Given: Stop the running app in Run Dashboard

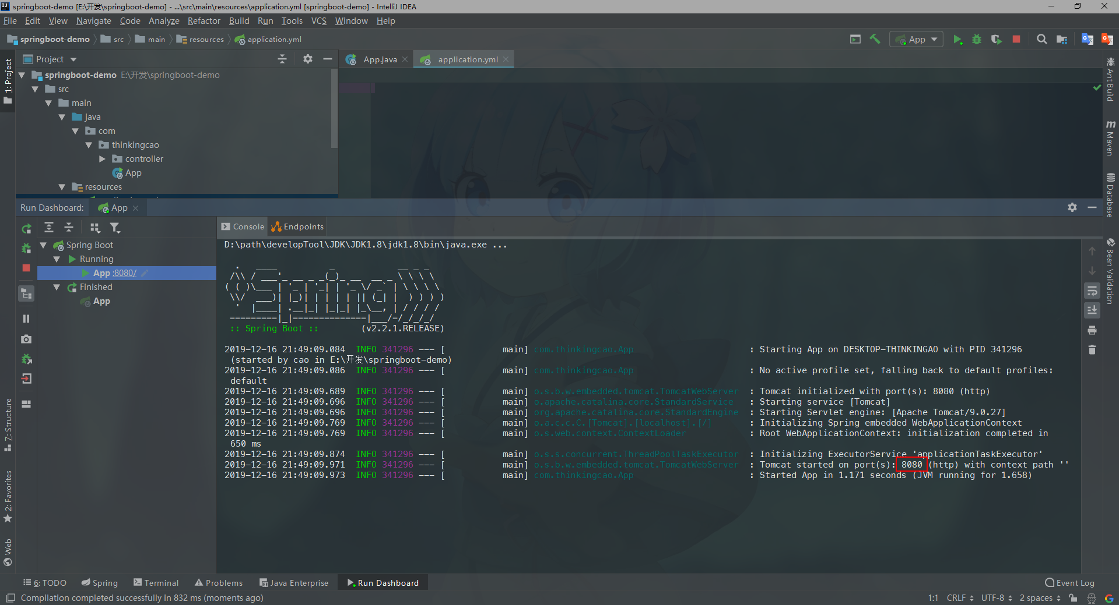Looking at the screenshot, I should click(26, 268).
